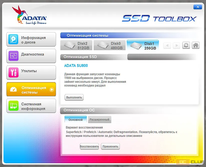The width and height of the screenshot is (206, 167).
Task: Go to the home screen
Action: click(196, 45)
